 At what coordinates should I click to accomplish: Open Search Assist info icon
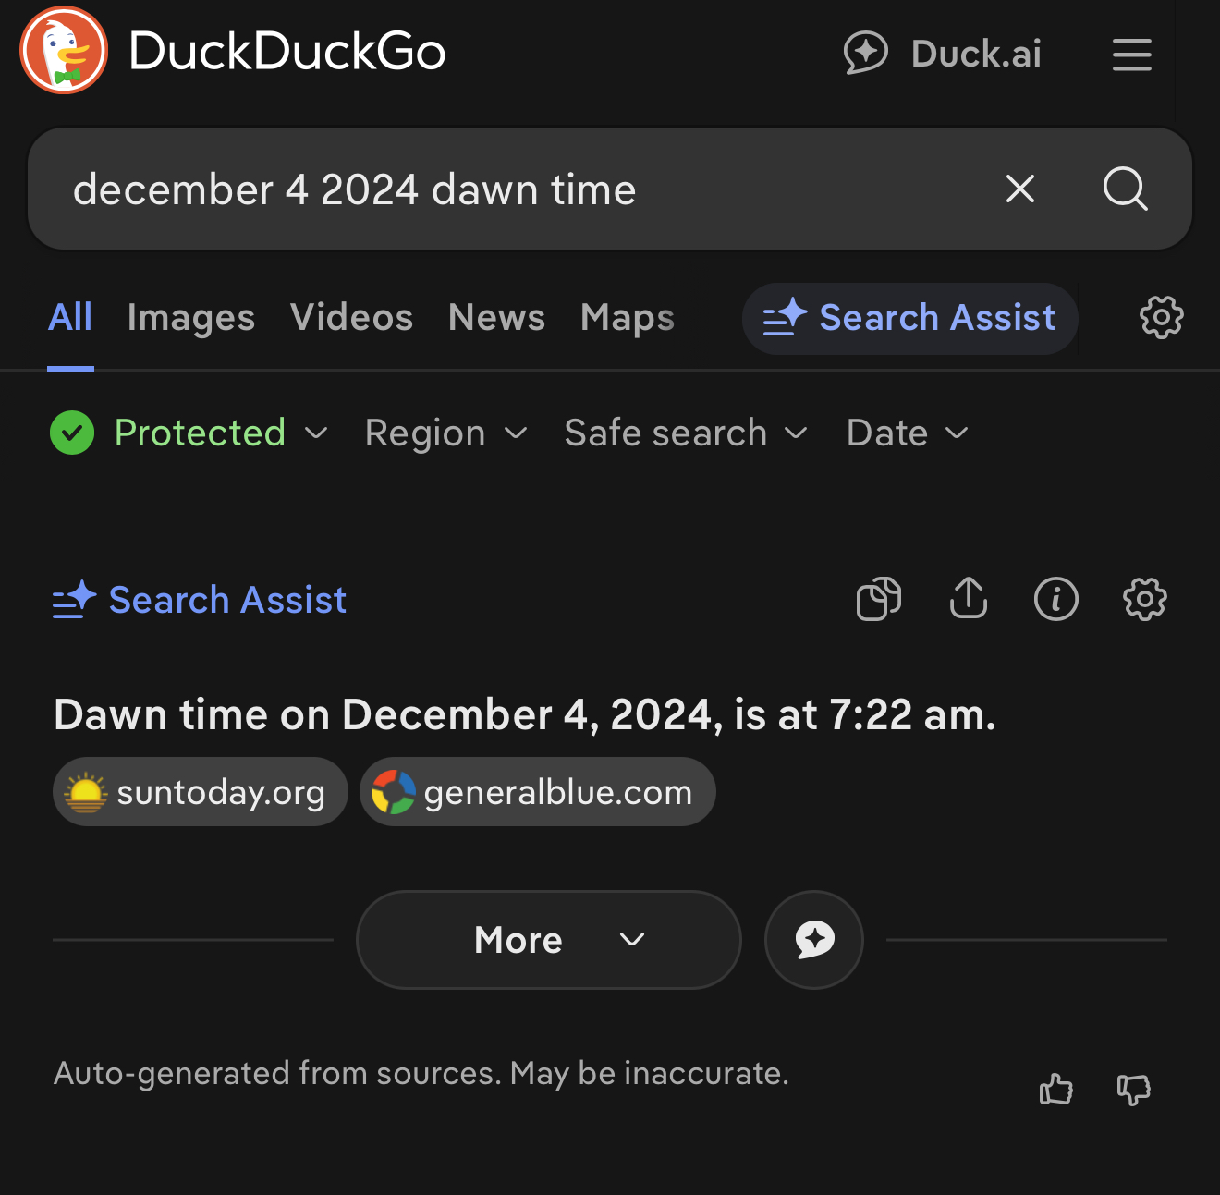tap(1055, 599)
